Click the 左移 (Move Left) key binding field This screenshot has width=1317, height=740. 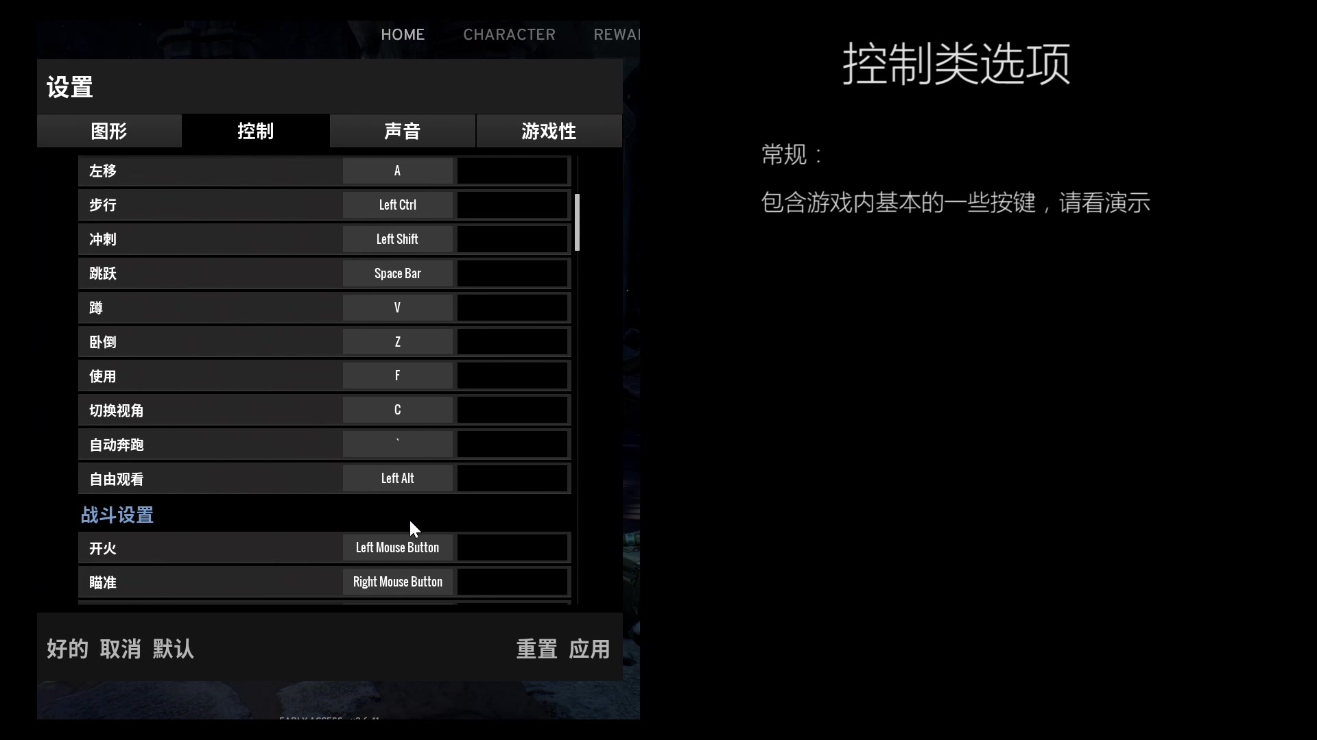[397, 171]
